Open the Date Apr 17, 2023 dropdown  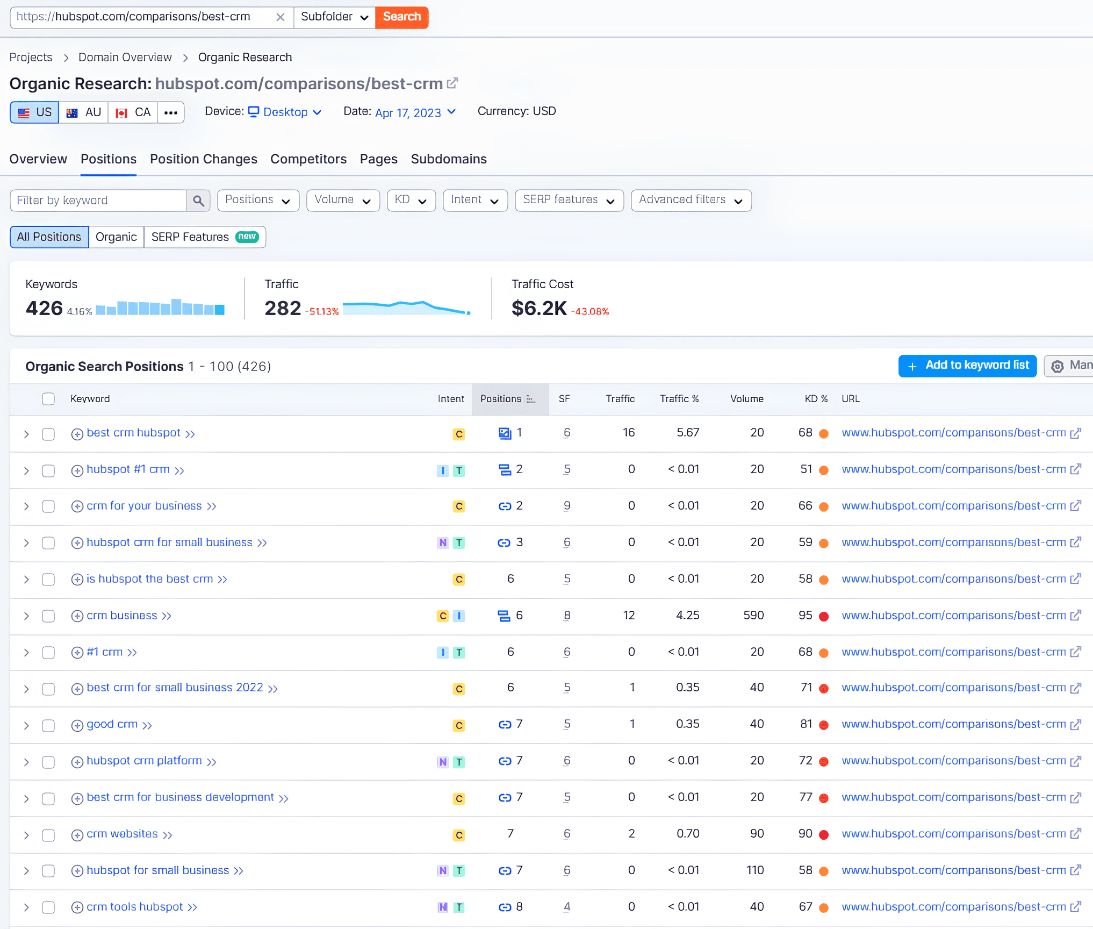click(415, 112)
